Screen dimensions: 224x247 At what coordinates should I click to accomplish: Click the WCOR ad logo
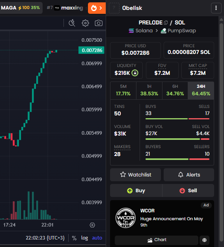coord(125,218)
